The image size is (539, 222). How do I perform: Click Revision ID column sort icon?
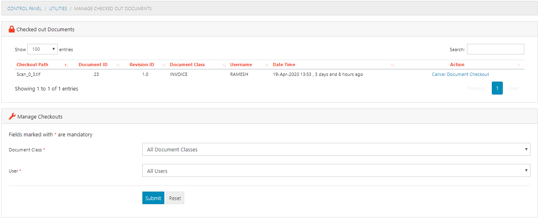(x=164, y=65)
